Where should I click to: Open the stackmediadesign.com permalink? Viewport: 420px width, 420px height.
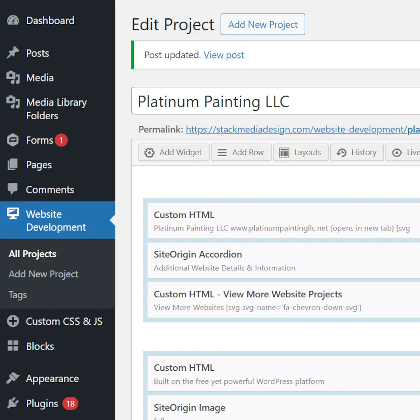click(x=303, y=129)
